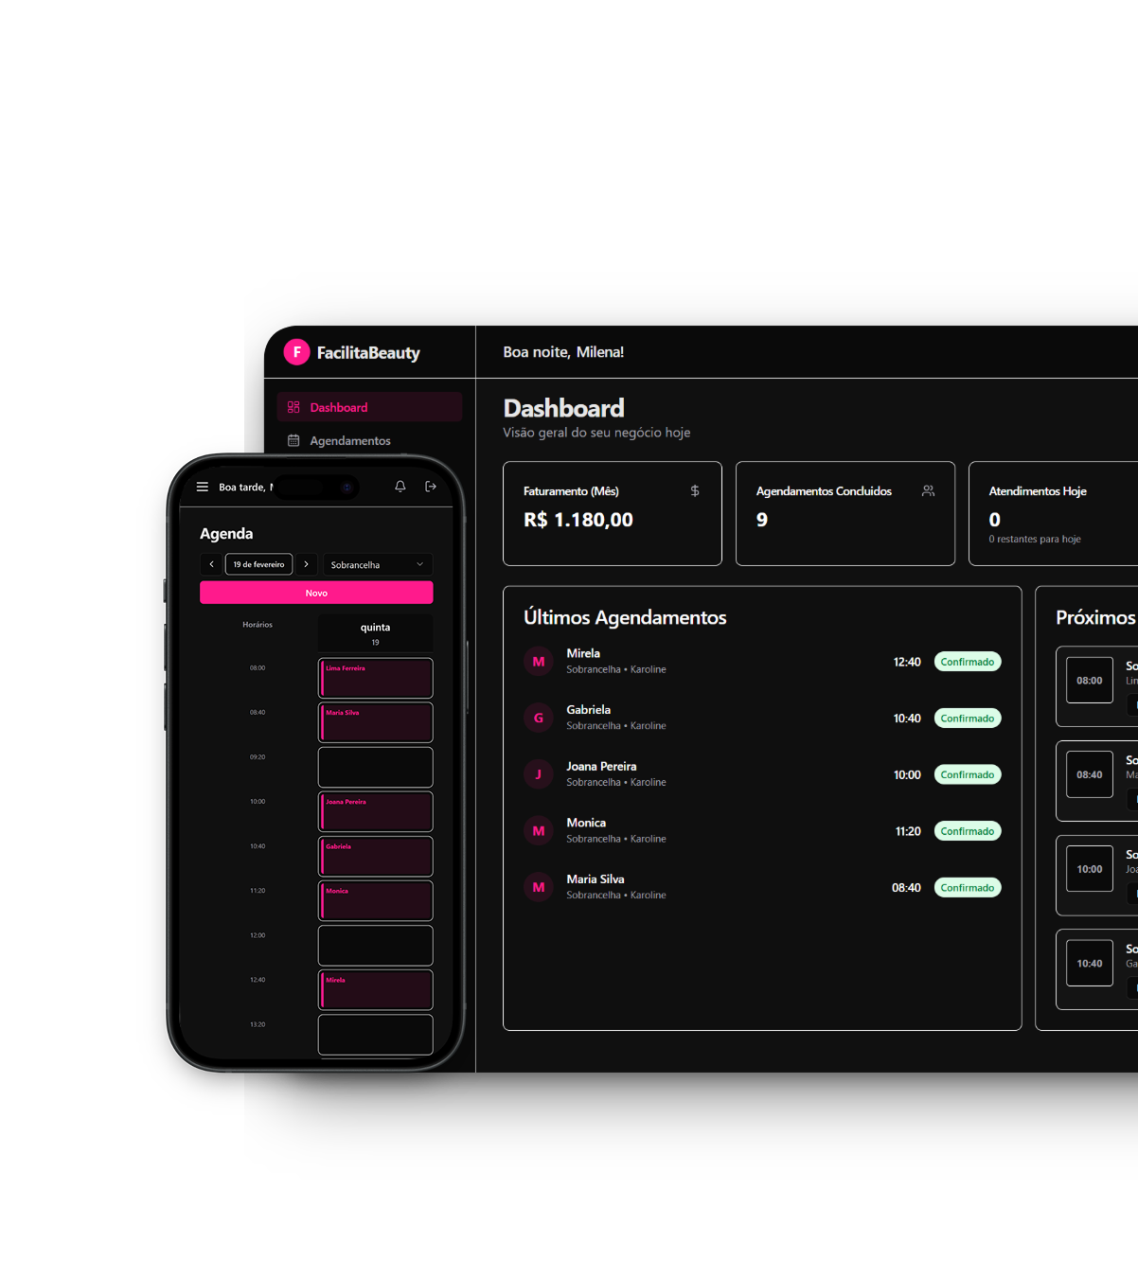This screenshot has height=1278, width=1138.
Task: Click the notification bell icon
Action: pyautogui.click(x=400, y=486)
